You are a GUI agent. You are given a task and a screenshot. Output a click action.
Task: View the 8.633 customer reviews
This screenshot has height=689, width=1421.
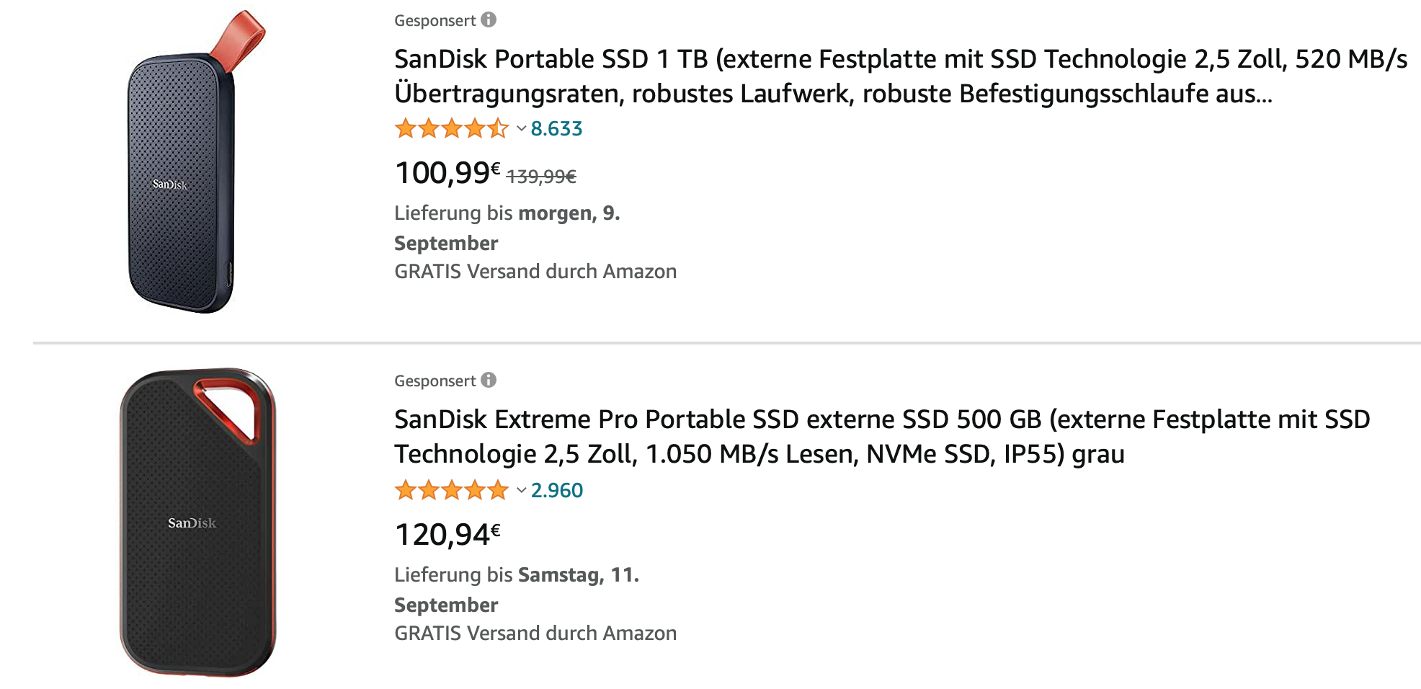[556, 129]
